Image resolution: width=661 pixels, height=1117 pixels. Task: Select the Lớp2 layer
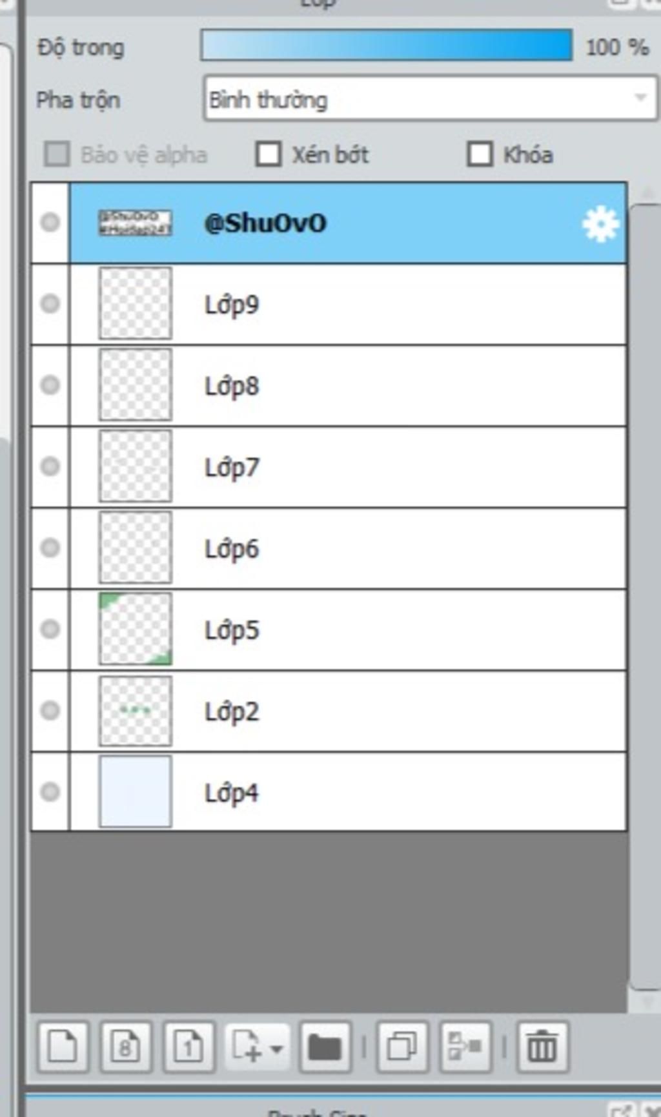[x=348, y=711]
